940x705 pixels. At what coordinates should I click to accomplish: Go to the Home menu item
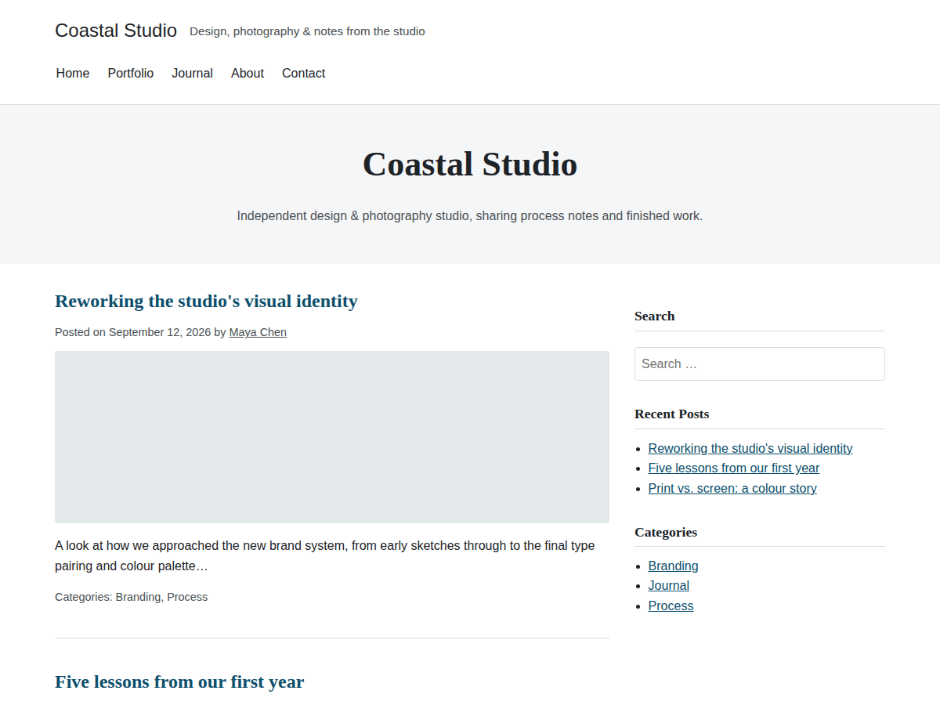pyautogui.click(x=73, y=73)
